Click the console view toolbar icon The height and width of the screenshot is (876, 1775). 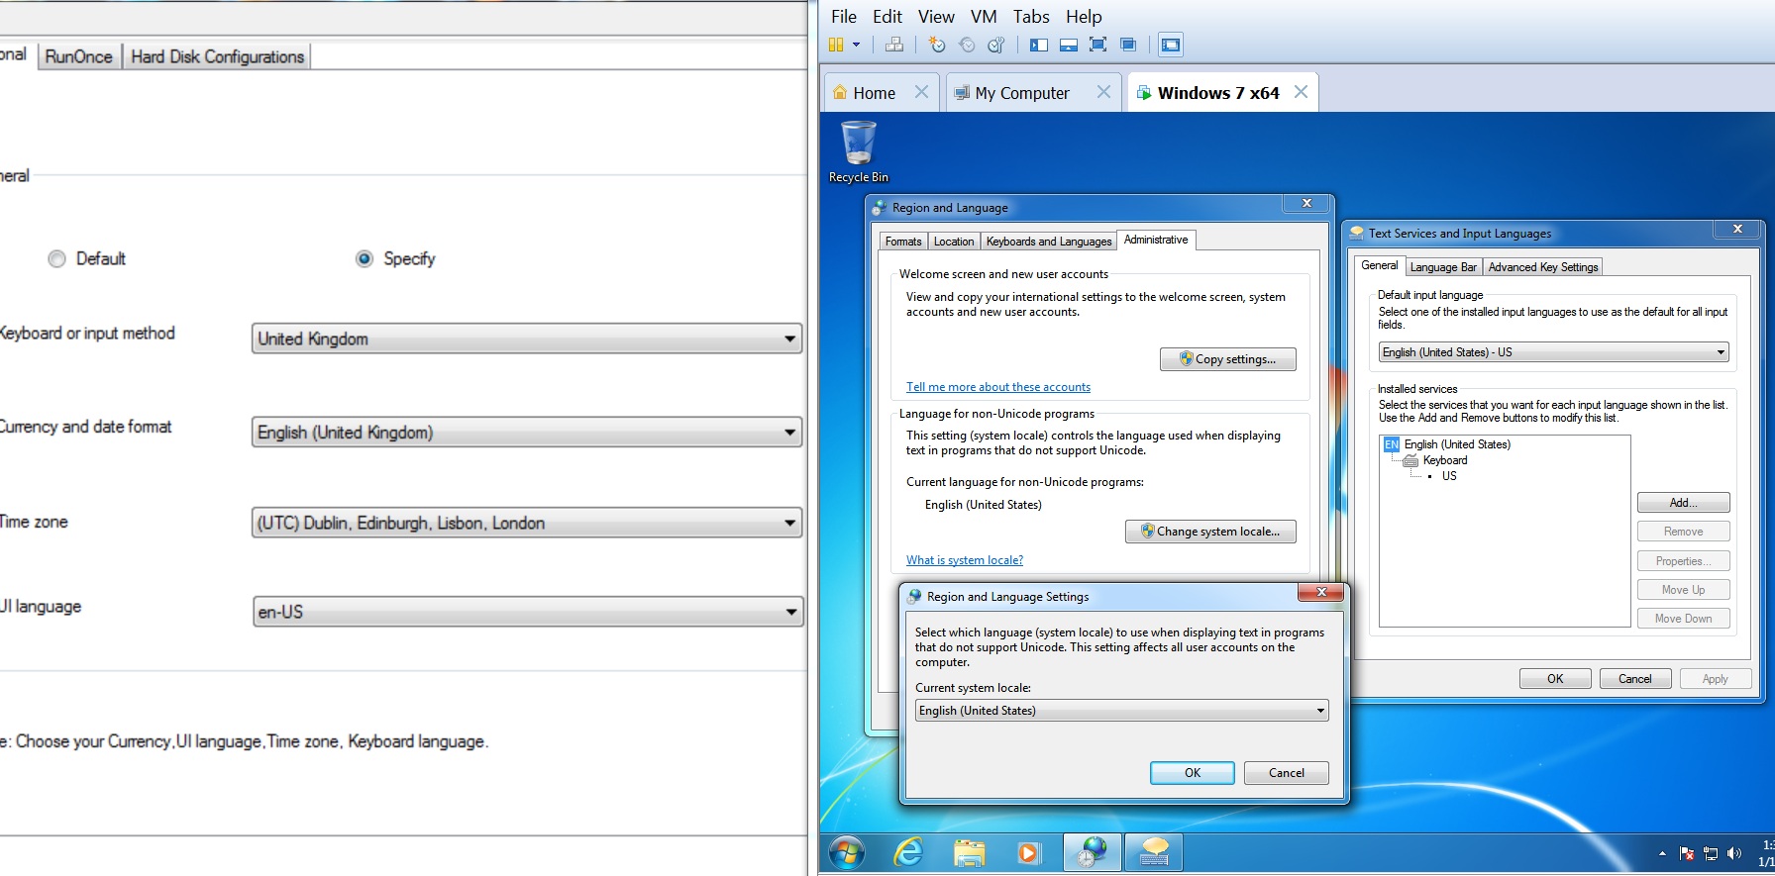point(1171,45)
